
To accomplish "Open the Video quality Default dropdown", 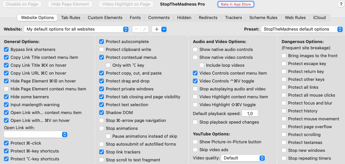I will (243, 158).
